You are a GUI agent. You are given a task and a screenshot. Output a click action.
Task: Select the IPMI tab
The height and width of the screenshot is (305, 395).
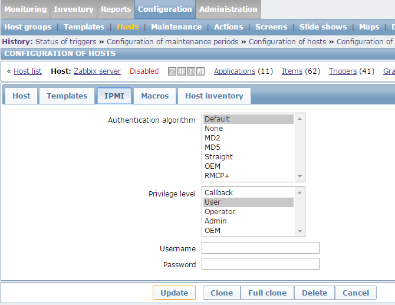[x=114, y=96]
